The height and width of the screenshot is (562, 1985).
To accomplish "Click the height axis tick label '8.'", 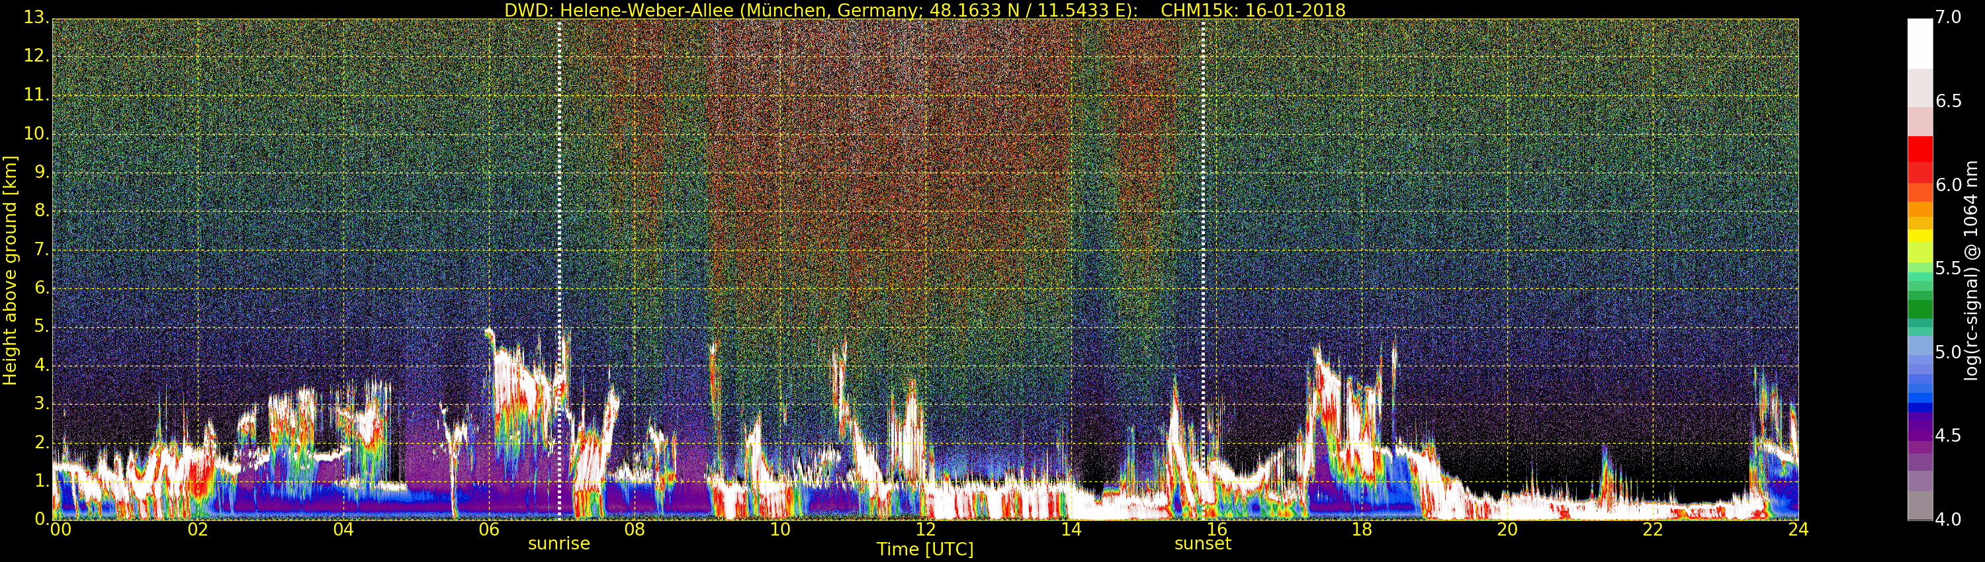I will pyautogui.click(x=42, y=211).
